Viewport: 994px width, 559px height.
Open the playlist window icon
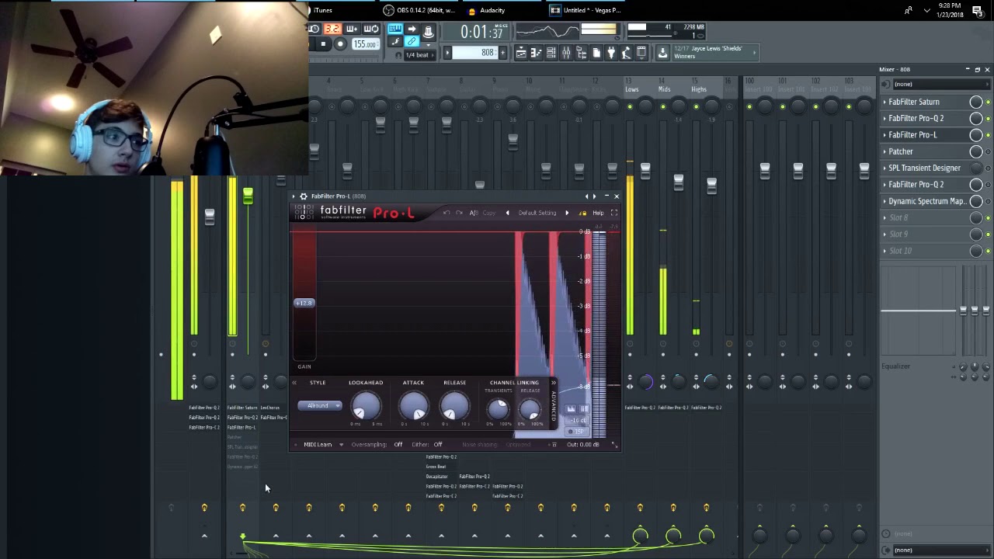[521, 53]
